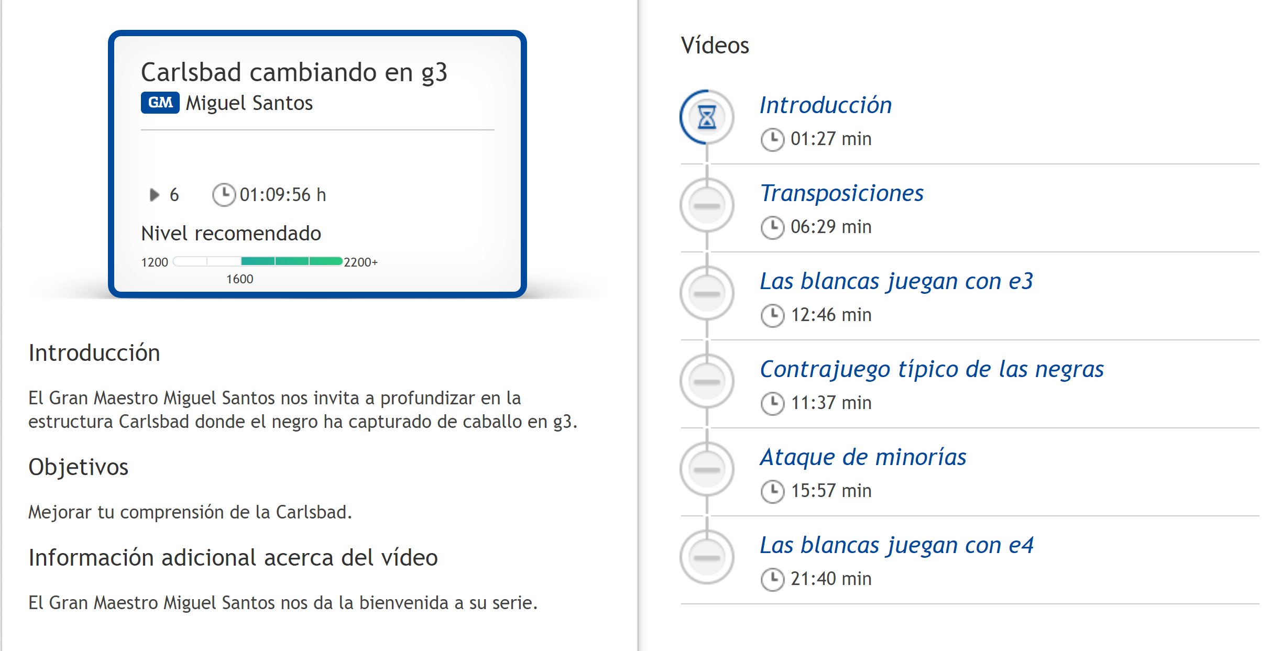
Task: Click the Carlsbad cambiando en g3 course card title
Action: coord(294,72)
